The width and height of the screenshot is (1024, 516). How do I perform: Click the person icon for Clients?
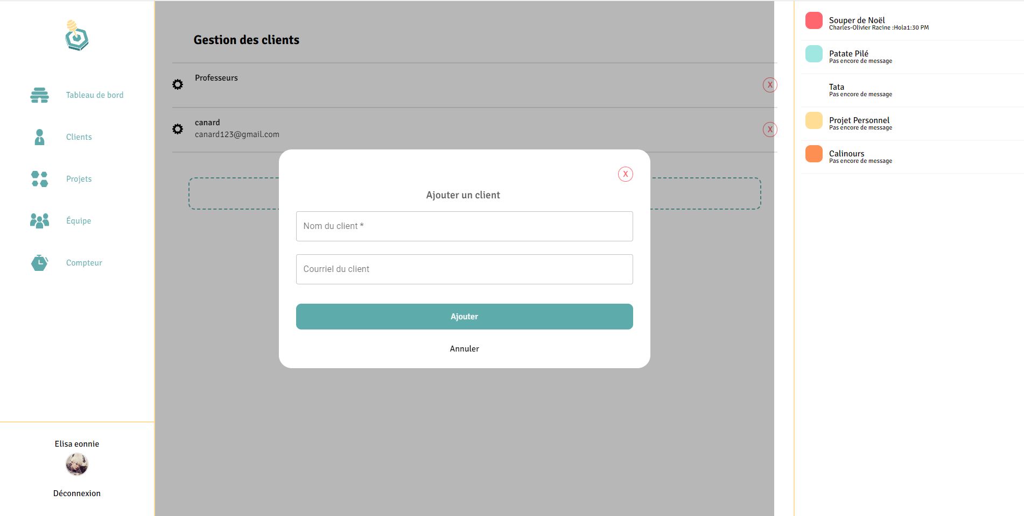(x=39, y=137)
